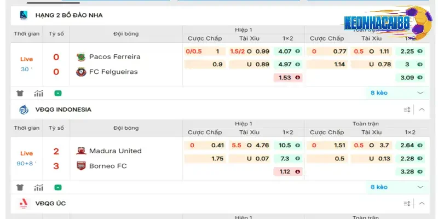The image size is (438, 219).
Task: Click the Borneo FC team crest
Action: [x=81, y=166]
